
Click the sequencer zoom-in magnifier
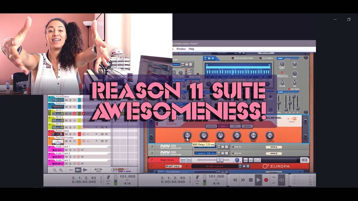[x=61, y=170]
